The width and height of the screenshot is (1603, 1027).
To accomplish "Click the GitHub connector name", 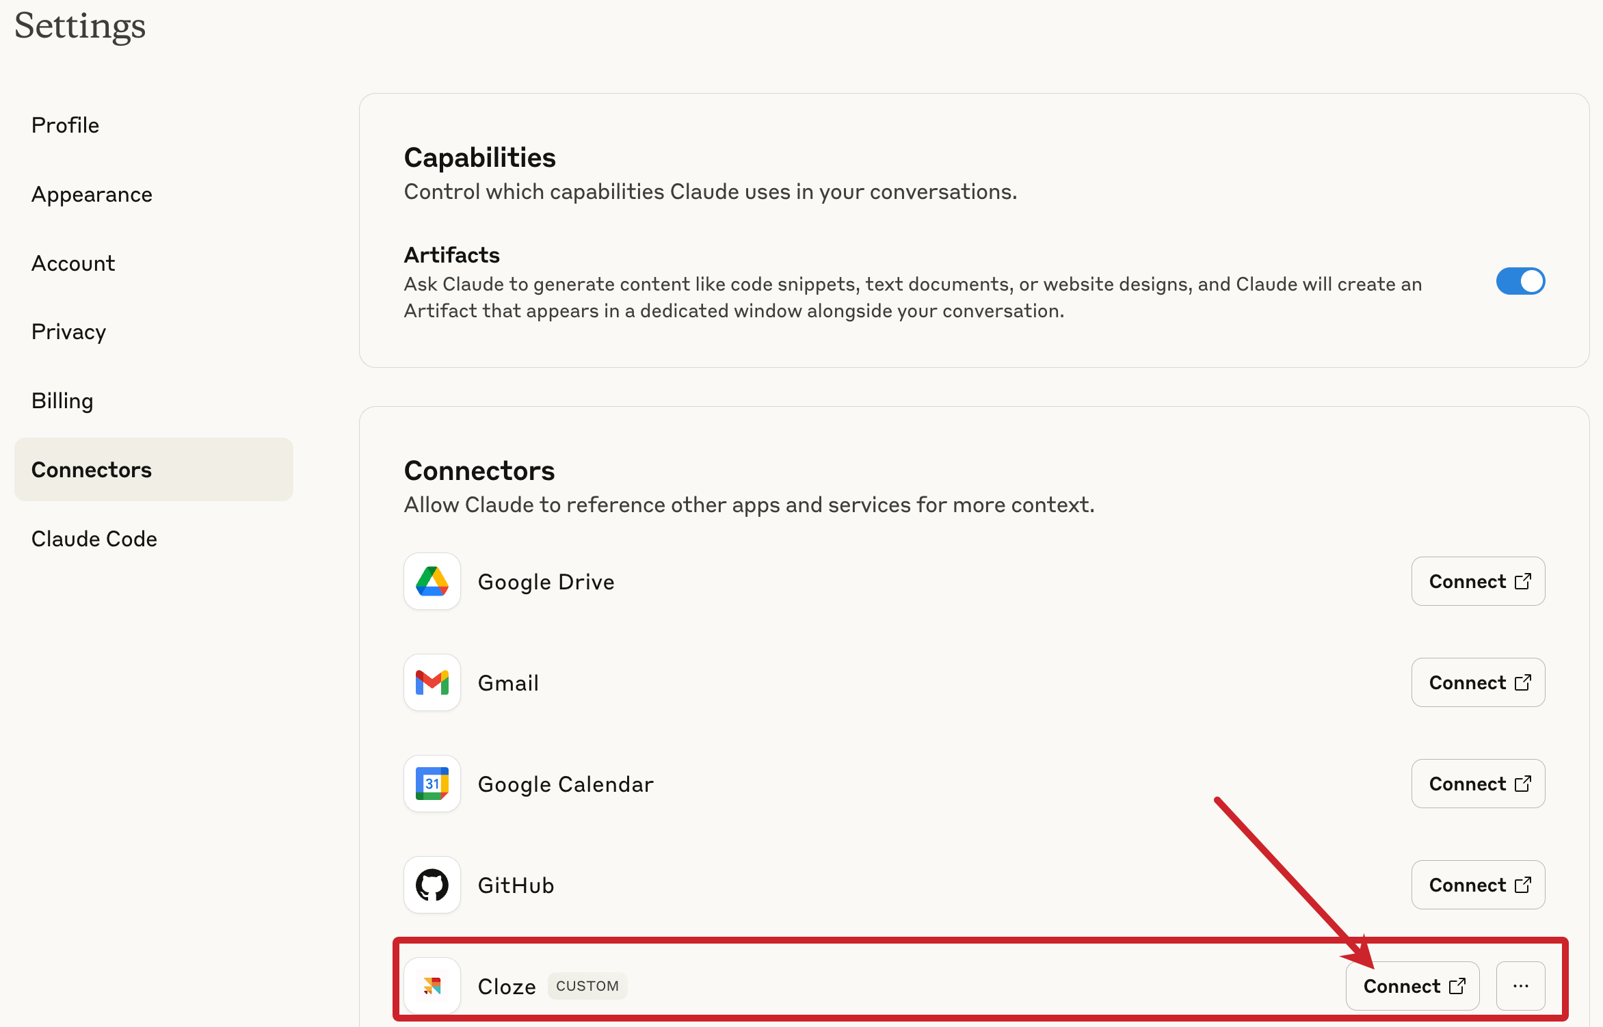I will tap(516, 885).
